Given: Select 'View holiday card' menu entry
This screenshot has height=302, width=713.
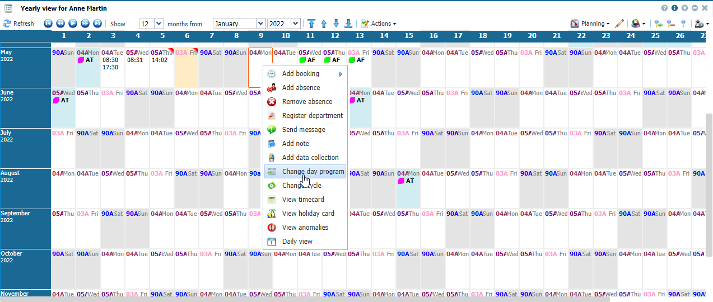Looking at the screenshot, I should coord(307,214).
